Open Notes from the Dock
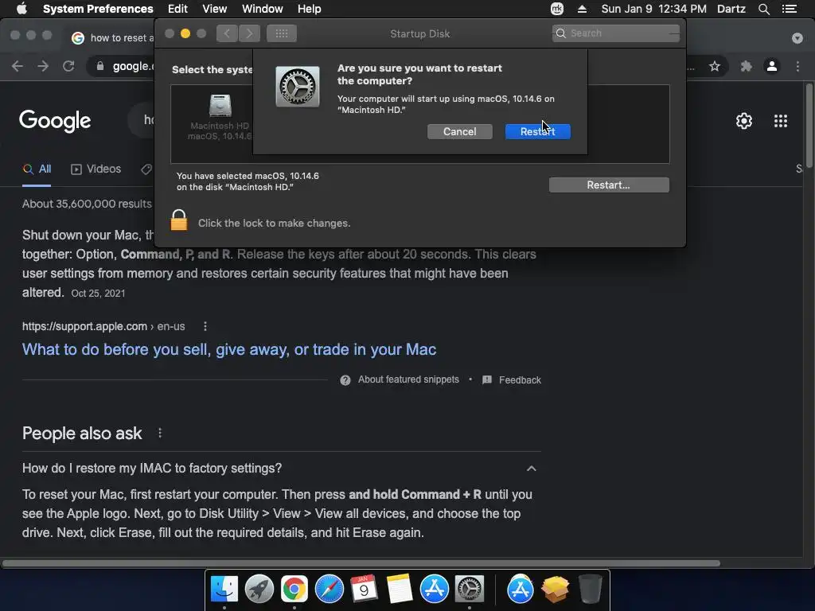Image resolution: width=815 pixels, height=611 pixels. click(400, 590)
